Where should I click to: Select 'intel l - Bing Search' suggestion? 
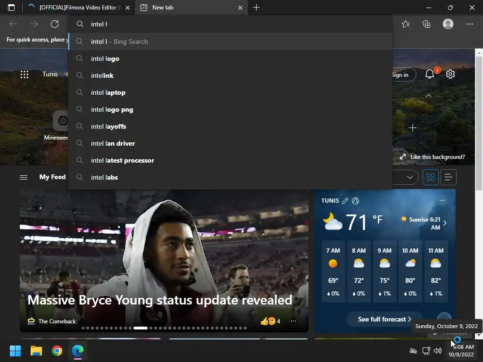coord(230,41)
